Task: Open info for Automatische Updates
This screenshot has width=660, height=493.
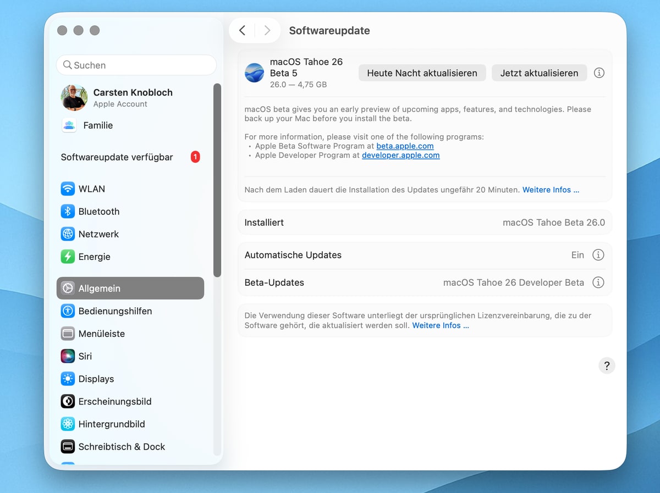Action: (598, 255)
